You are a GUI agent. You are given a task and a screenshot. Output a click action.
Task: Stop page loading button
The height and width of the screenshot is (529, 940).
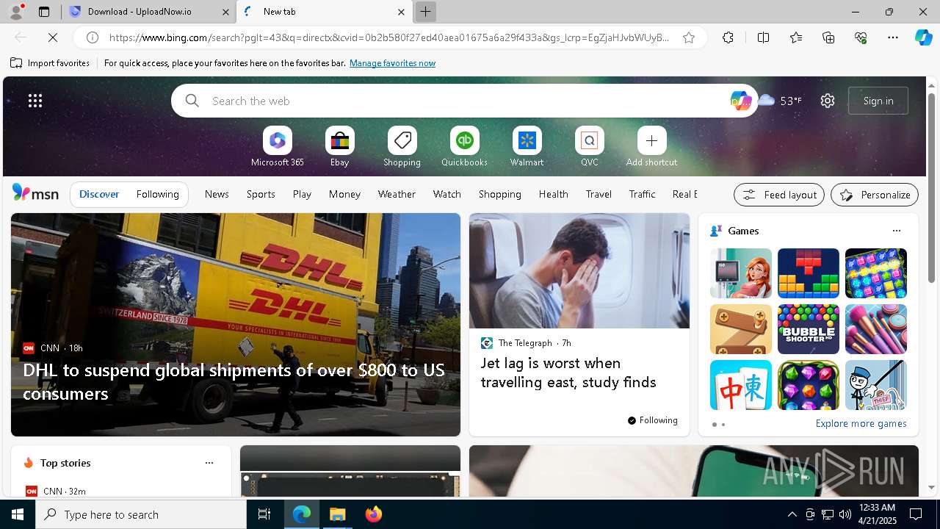(x=53, y=37)
